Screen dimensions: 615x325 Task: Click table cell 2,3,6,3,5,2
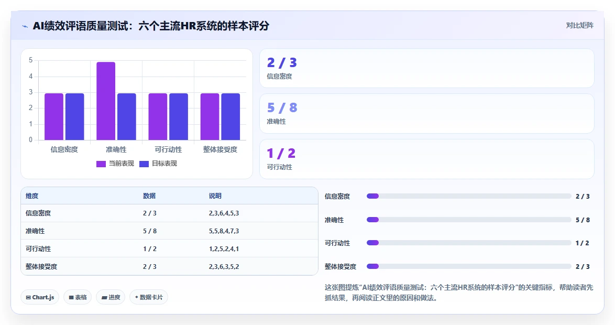coord(224,266)
